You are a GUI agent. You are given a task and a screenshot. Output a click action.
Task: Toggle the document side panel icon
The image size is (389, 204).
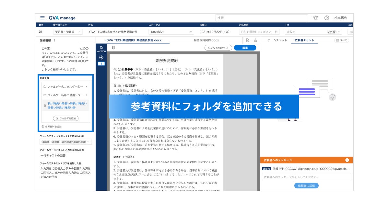[113, 48]
